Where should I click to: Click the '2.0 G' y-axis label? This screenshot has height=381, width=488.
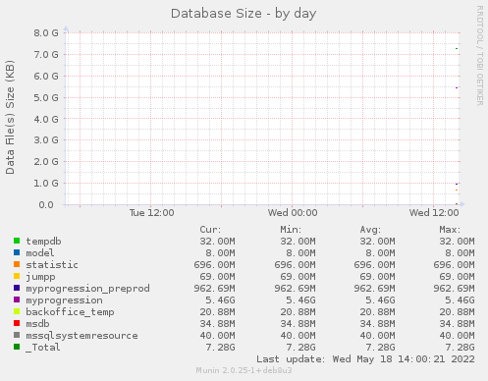(x=46, y=162)
